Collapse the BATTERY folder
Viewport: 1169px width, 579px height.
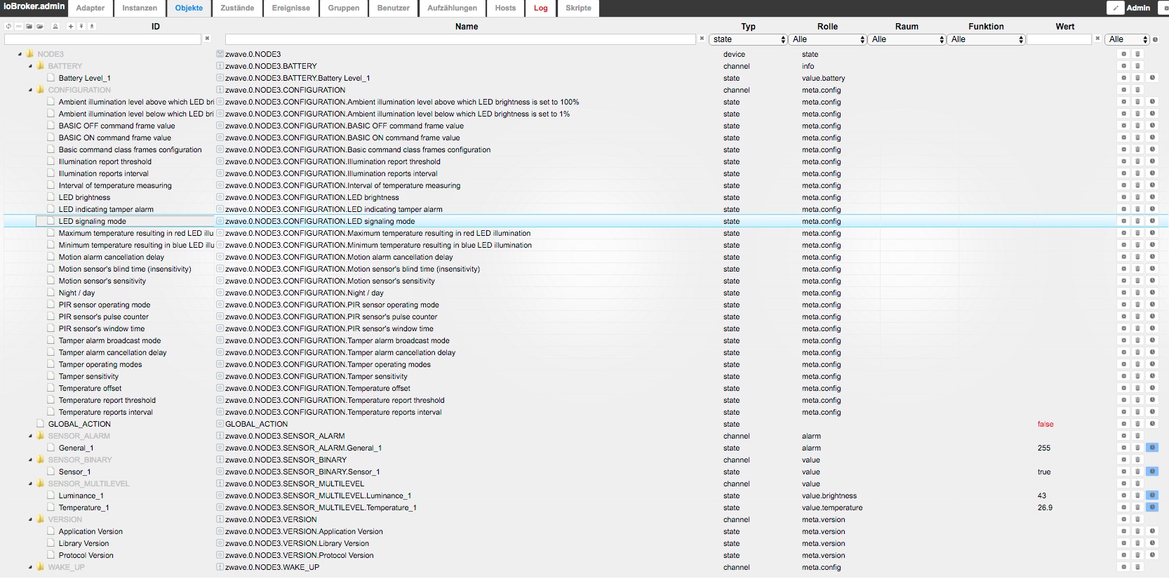pyautogui.click(x=30, y=66)
